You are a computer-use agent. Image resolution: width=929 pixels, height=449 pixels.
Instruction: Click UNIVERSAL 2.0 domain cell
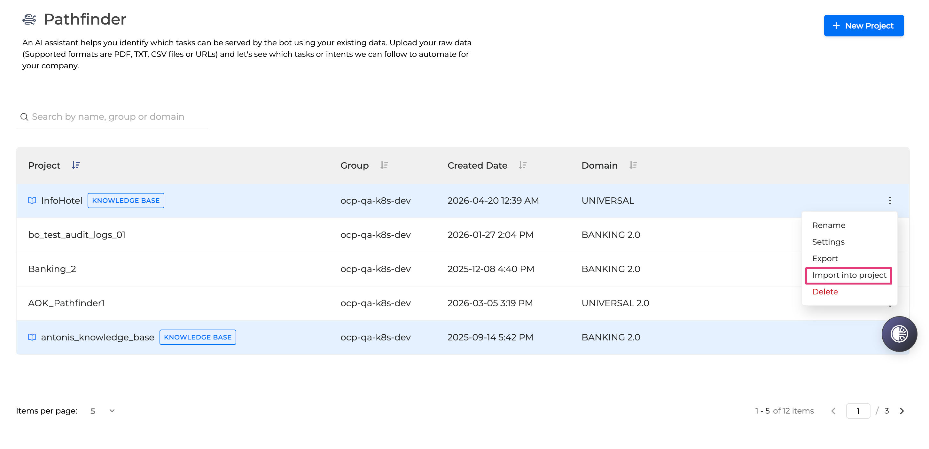615,303
